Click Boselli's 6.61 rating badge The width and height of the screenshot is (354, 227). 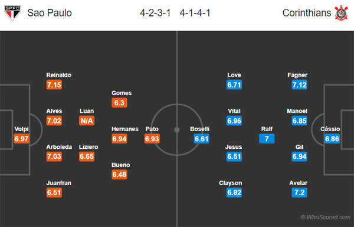pyautogui.click(x=201, y=139)
